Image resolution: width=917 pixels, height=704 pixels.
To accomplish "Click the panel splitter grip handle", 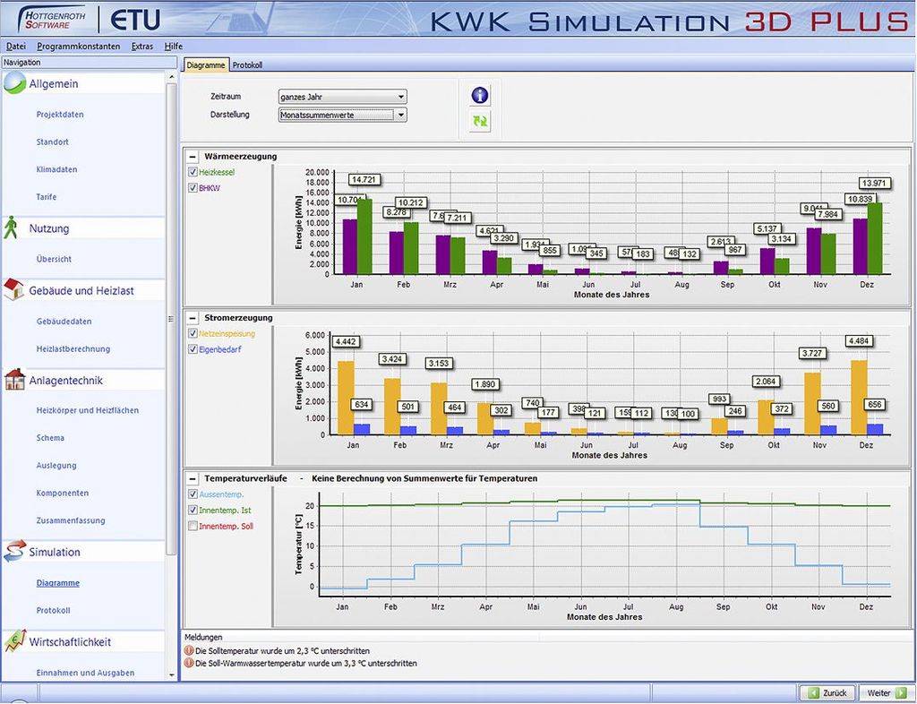I will tap(171, 319).
